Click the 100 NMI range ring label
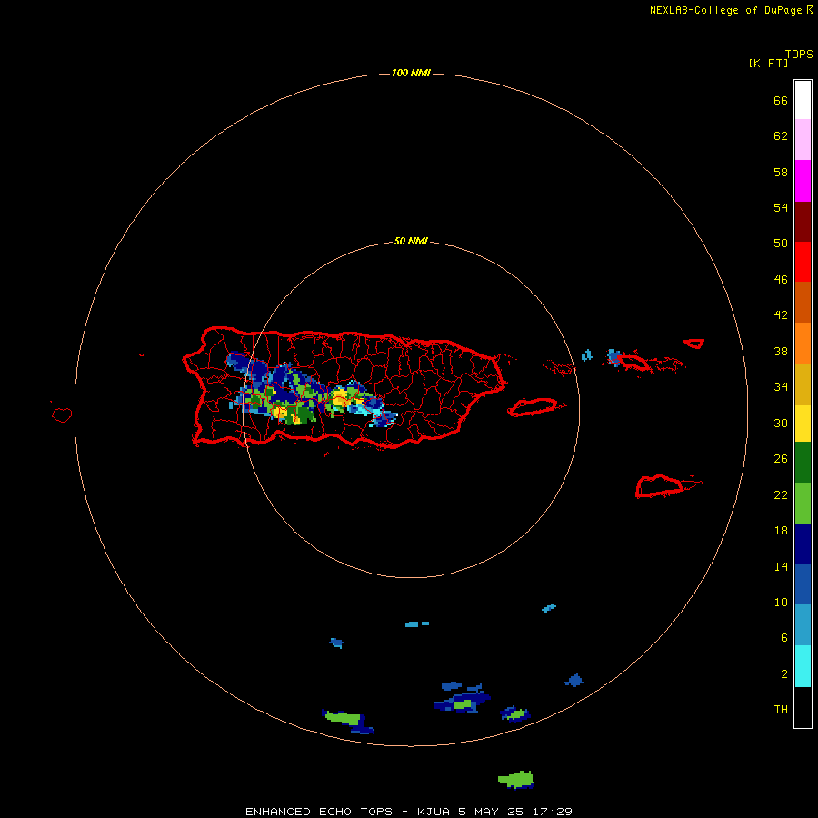 tap(411, 73)
